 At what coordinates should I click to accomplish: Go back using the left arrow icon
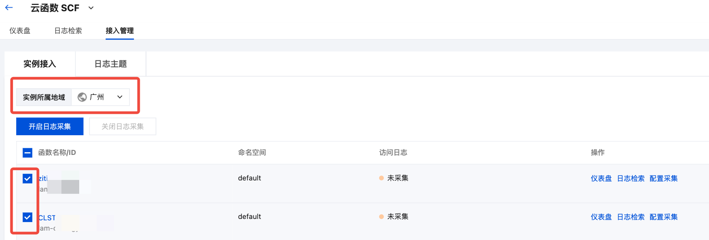(x=9, y=8)
